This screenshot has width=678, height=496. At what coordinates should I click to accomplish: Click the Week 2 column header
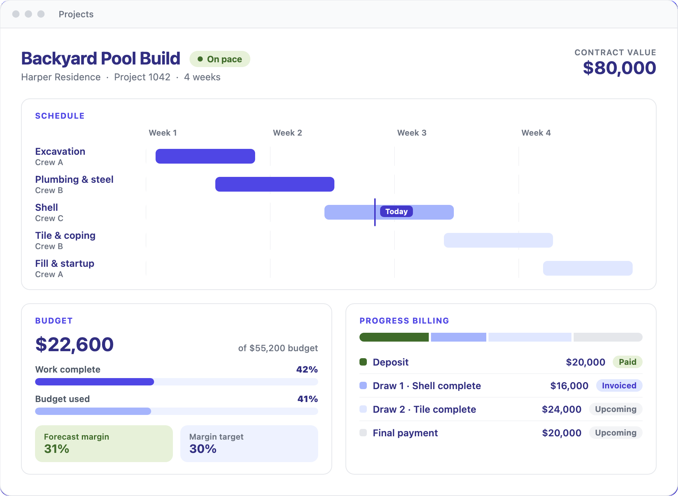click(x=287, y=133)
